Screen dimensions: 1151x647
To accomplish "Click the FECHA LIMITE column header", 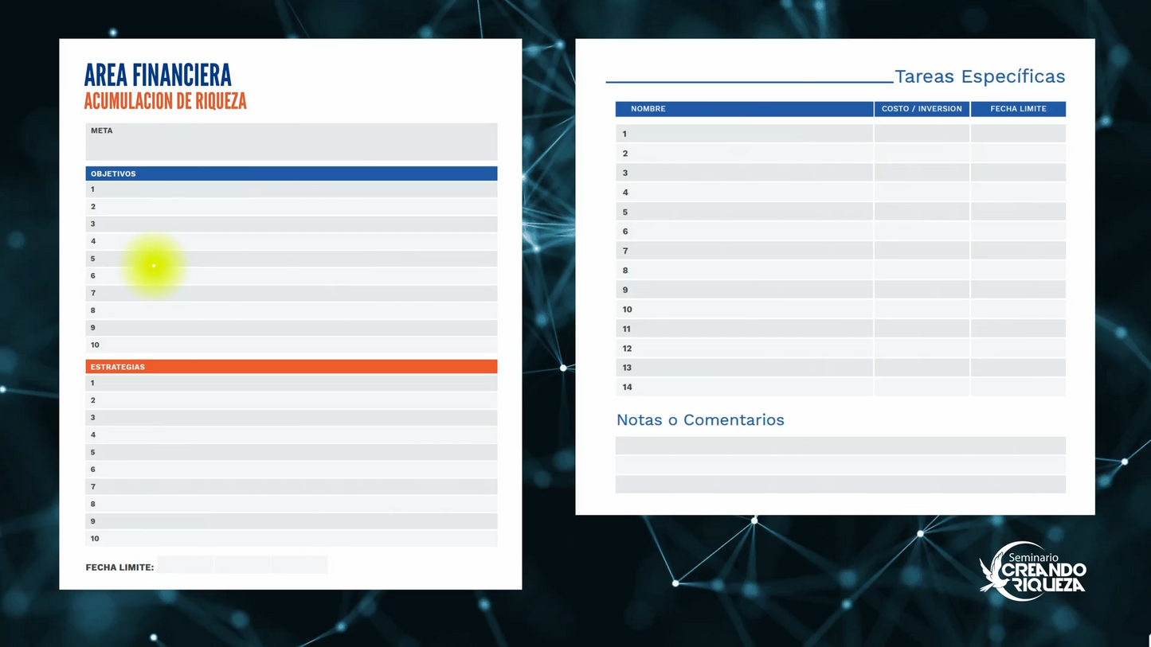I will pos(1018,109).
